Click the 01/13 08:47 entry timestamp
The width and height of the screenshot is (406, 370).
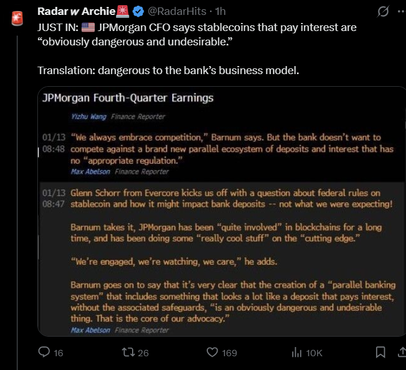point(54,198)
